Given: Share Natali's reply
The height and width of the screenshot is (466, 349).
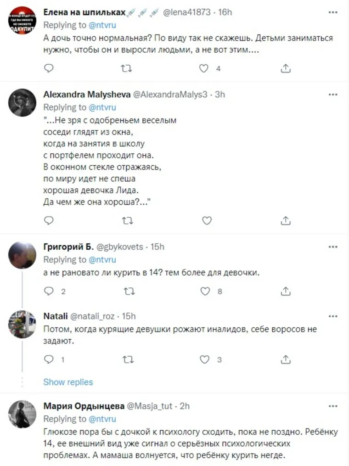Looking at the screenshot, I should click(x=285, y=359).
